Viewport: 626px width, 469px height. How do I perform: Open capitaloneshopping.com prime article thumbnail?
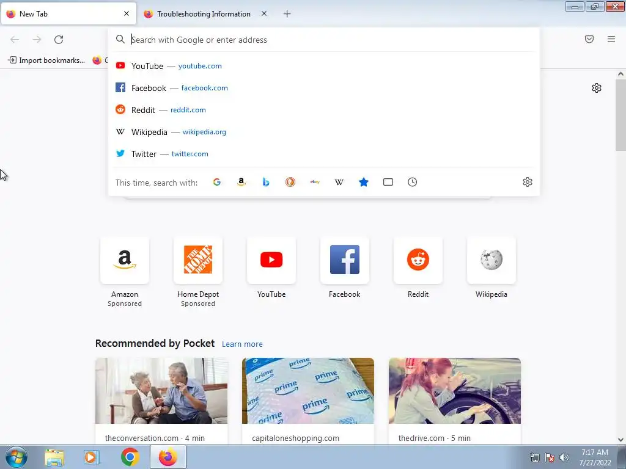coord(308,391)
